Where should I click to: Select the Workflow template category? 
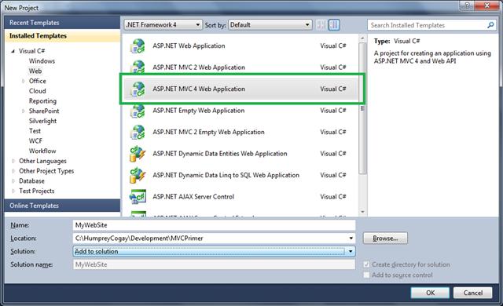[x=42, y=151]
